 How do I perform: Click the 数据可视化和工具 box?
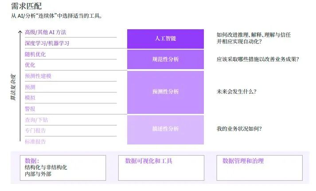click(161, 168)
